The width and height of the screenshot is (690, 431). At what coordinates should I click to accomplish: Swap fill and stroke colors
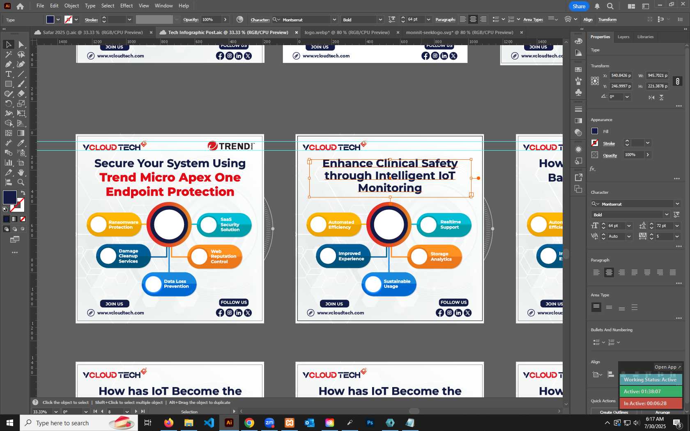23,193
